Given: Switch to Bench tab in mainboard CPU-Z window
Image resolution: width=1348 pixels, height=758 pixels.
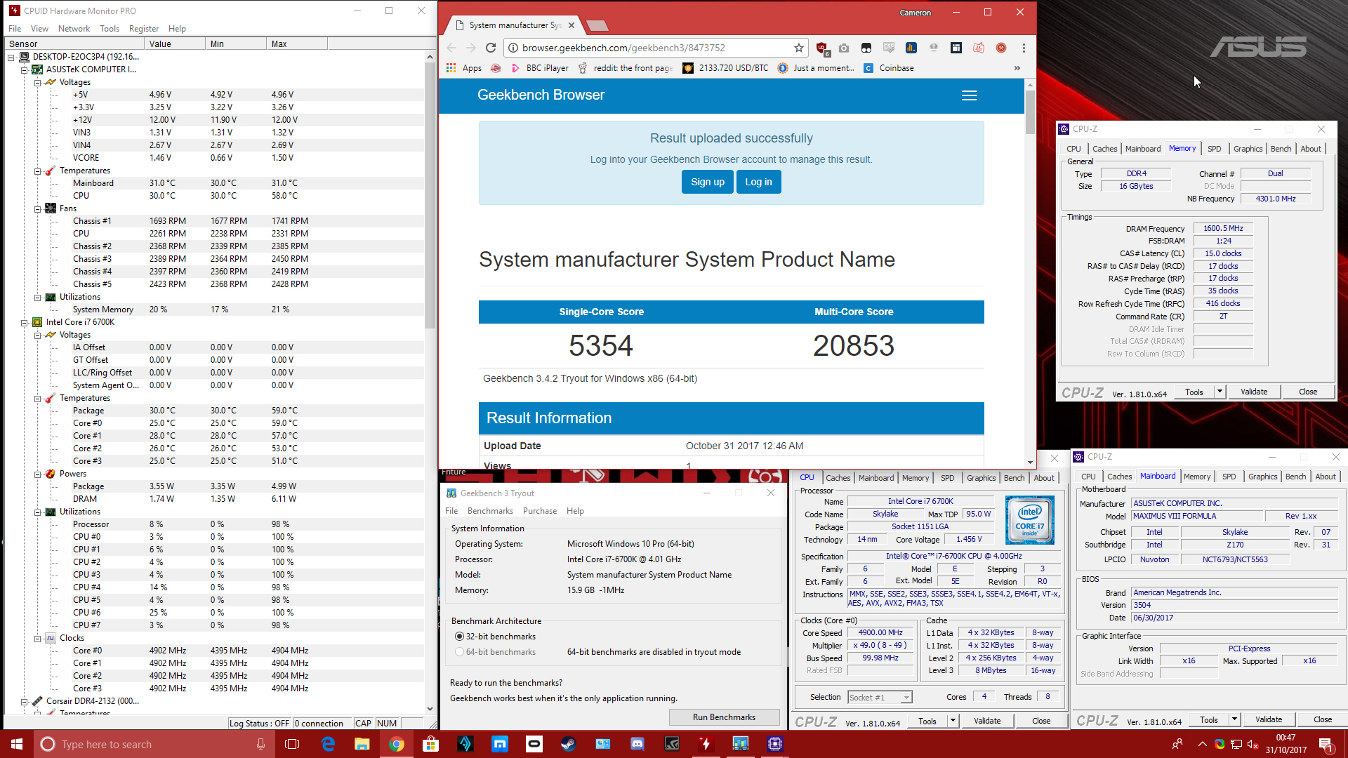Looking at the screenshot, I should (1295, 477).
